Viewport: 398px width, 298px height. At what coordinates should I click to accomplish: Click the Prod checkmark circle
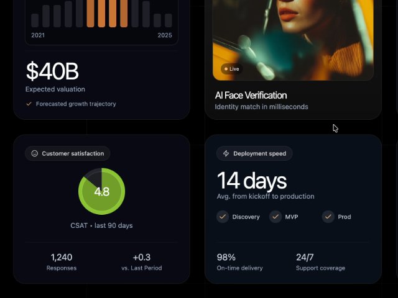coord(328,217)
